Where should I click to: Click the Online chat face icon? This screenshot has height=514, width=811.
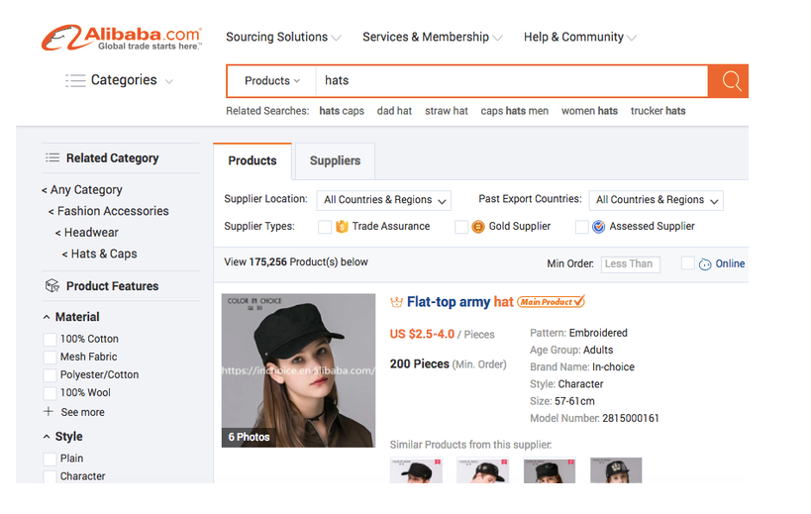click(705, 264)
